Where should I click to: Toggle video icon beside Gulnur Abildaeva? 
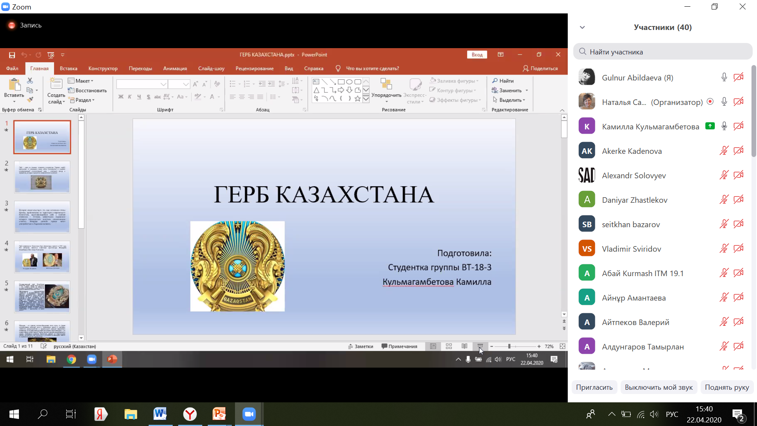coord(738,77)
